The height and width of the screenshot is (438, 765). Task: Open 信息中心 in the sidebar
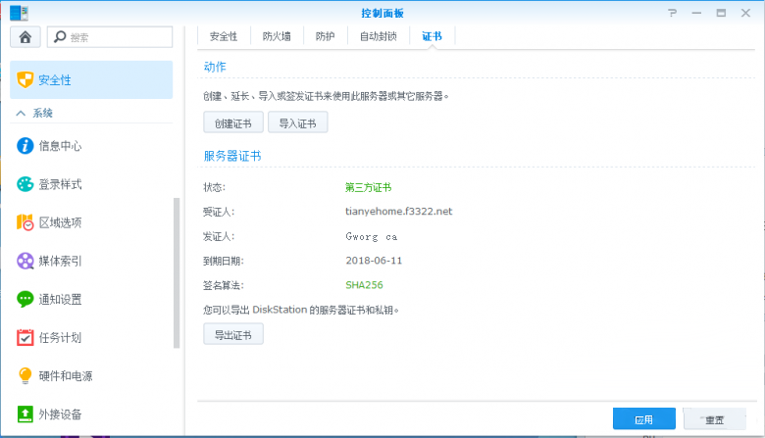click(60, 146)
